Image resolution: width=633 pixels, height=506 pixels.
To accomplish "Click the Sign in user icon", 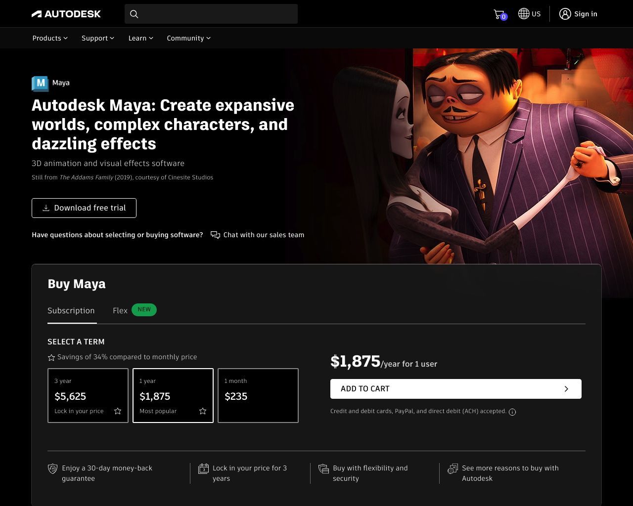I will pos(565,14).
